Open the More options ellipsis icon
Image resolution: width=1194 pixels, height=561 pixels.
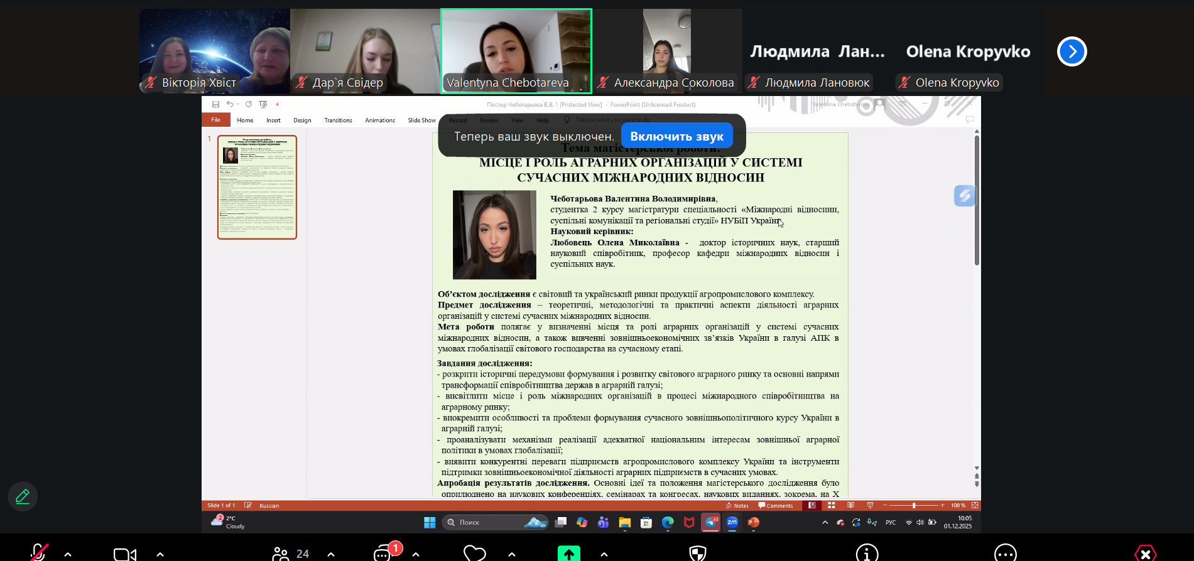pyautogui.click(x=1005, y=553)
